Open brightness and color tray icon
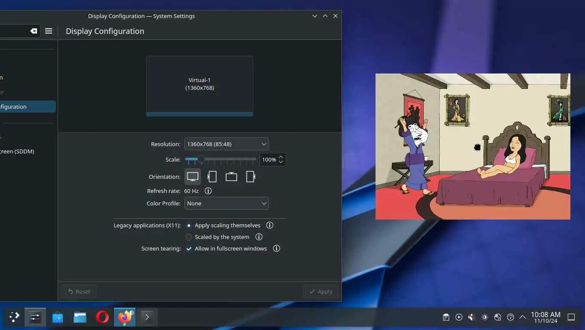The height and width of the screenshot is (330, 585). coord(485,317)
